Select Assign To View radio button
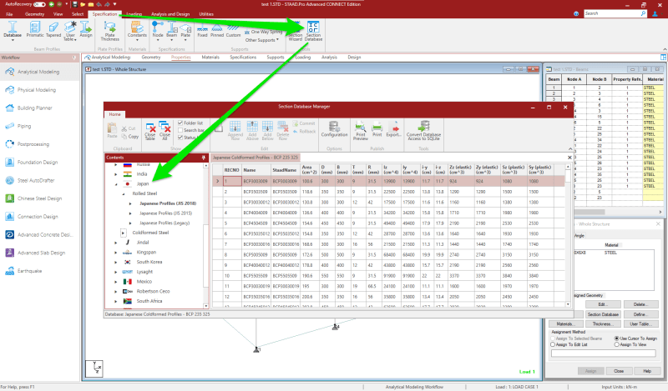The width and height of the screenshot is (668, 391). pos(616,344)
